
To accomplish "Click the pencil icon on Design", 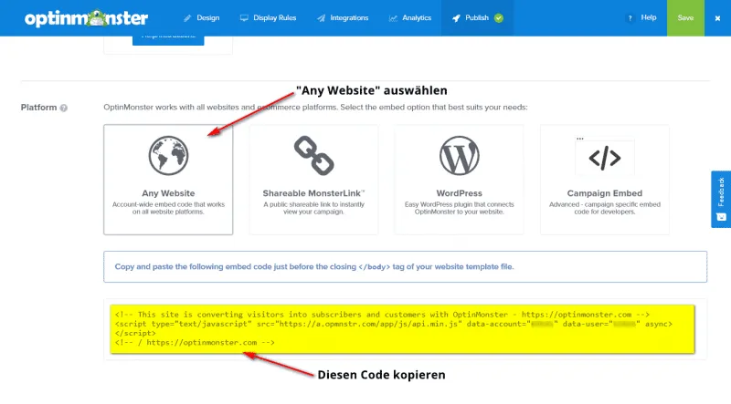I will pos(187,18).
